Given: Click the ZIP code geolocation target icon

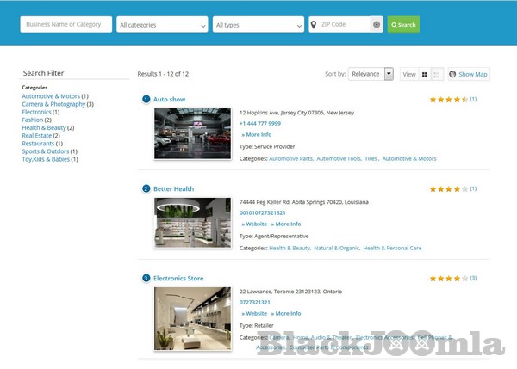Looking at the screenshot, I should (377, 25).
